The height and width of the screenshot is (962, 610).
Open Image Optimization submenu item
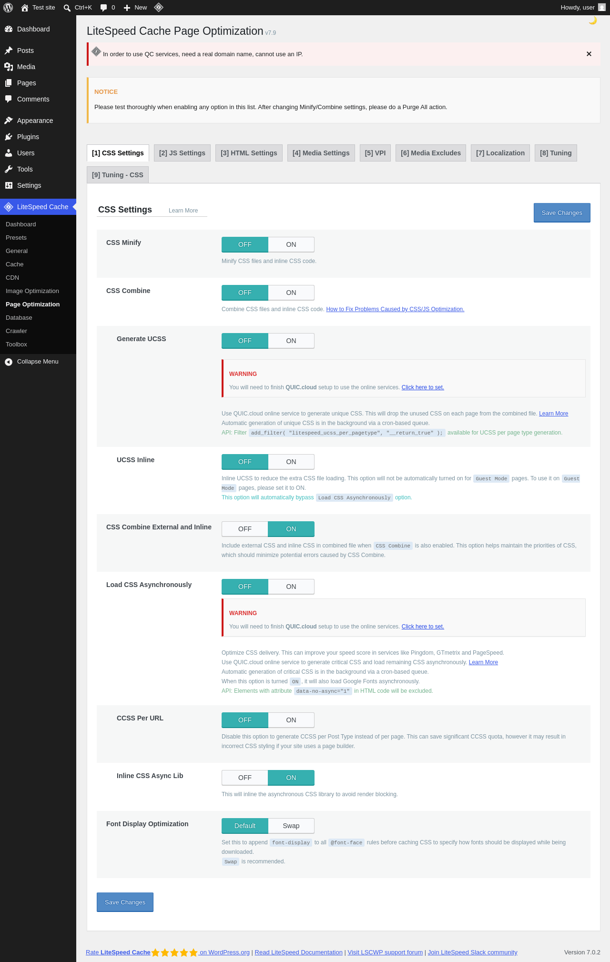[38, 291]
